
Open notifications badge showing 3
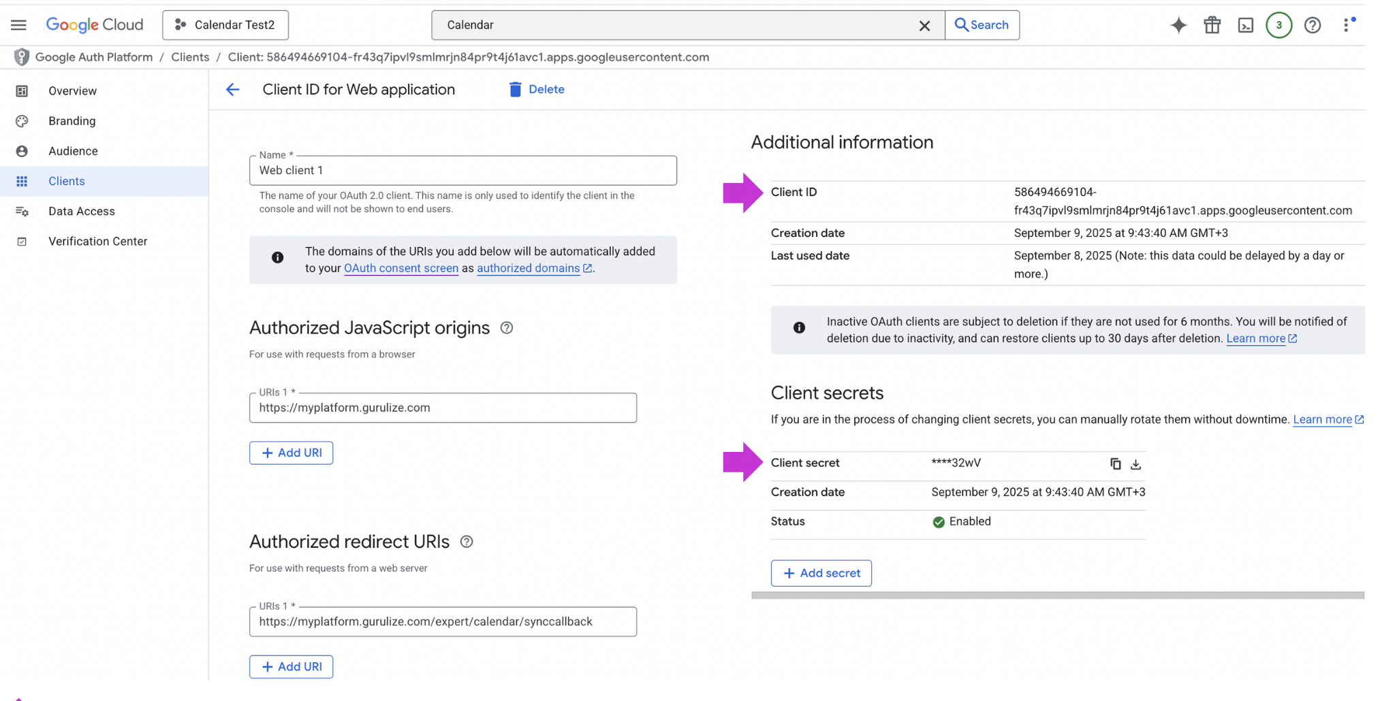click(x=1279, y=26)
